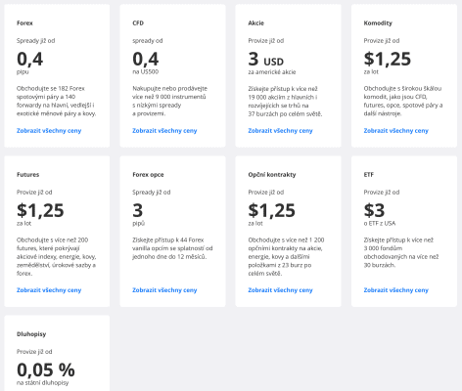This screenshot has width=462, height=391.
Task: Click the Dluhopisy card heading
Action: pyautogui.click(x=31, y=334)
